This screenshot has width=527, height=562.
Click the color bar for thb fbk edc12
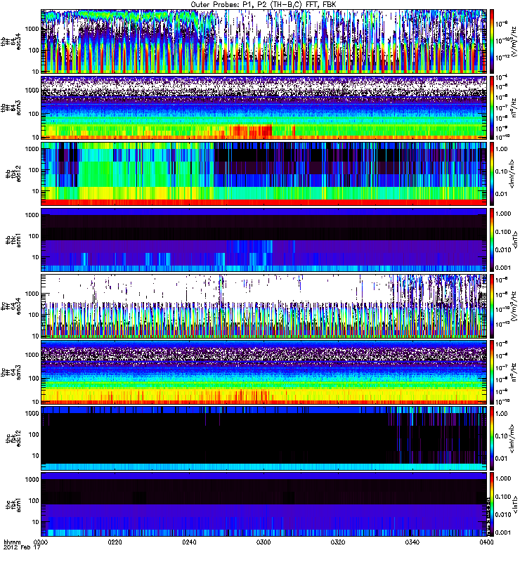pyautogui.click(x=493, y=173)
